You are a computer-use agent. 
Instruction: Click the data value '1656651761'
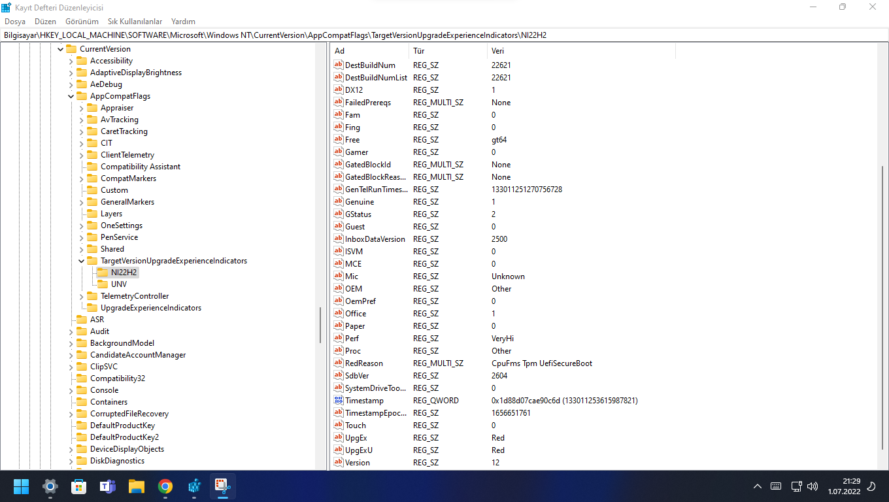click(511, 413)
